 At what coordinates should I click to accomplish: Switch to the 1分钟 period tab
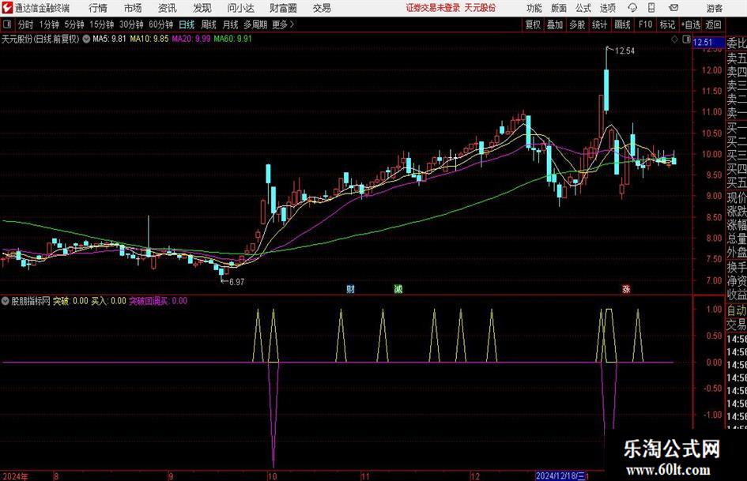click(49, 24)
